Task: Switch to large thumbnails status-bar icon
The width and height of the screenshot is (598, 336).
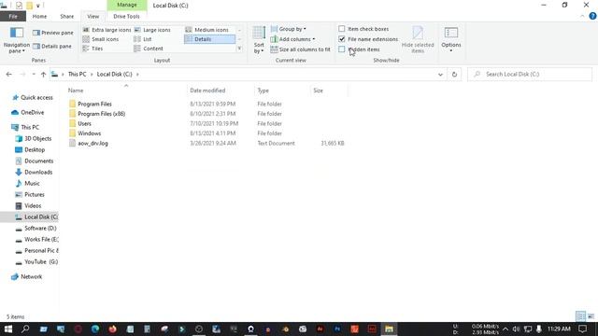Action: click(591, 316)
